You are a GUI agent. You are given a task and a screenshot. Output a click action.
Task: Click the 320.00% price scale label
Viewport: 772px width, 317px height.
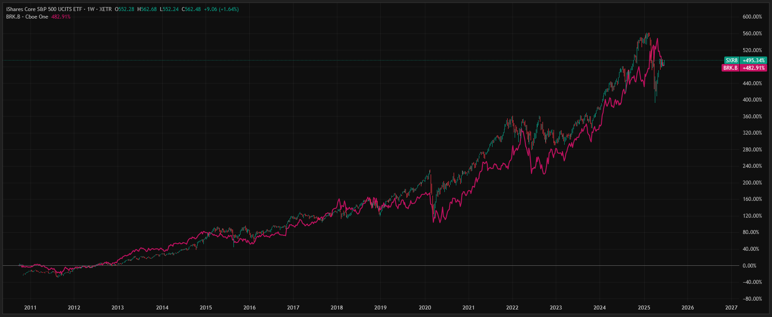(752, 133)
